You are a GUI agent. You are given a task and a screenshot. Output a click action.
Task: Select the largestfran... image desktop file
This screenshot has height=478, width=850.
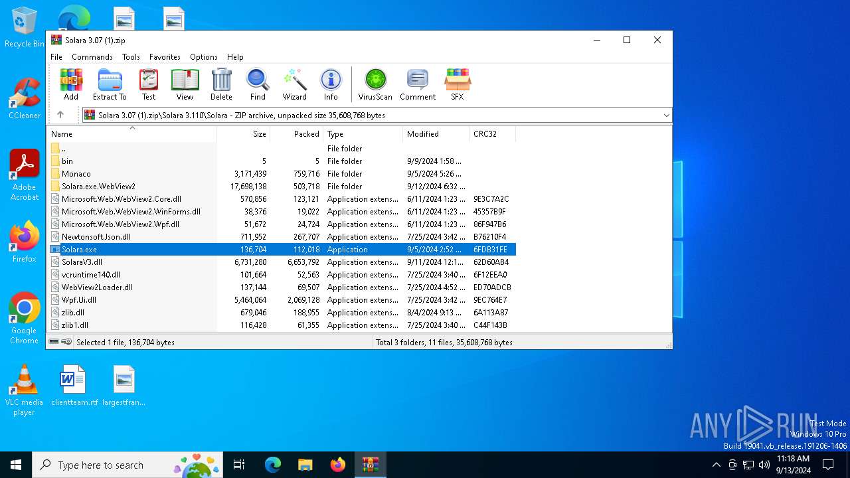[x=124, y=386]
